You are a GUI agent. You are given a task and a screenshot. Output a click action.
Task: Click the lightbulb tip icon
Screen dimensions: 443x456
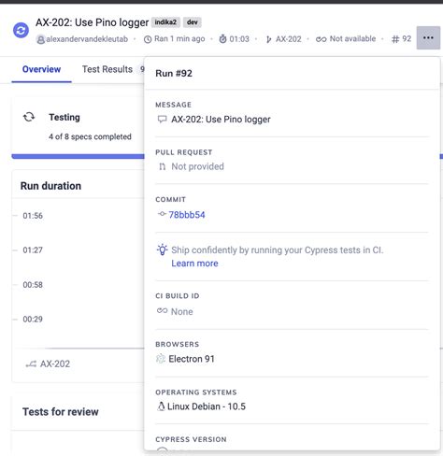click(162, 249)
